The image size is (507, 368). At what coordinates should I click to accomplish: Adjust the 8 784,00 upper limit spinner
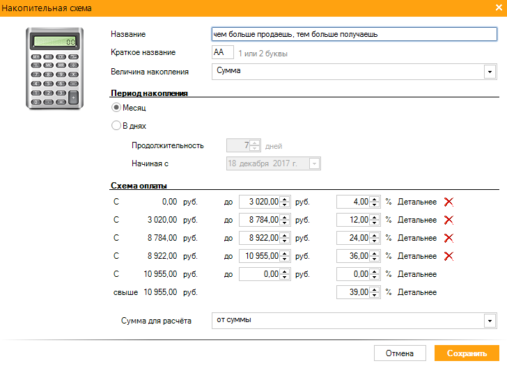[x=285, y=220]
